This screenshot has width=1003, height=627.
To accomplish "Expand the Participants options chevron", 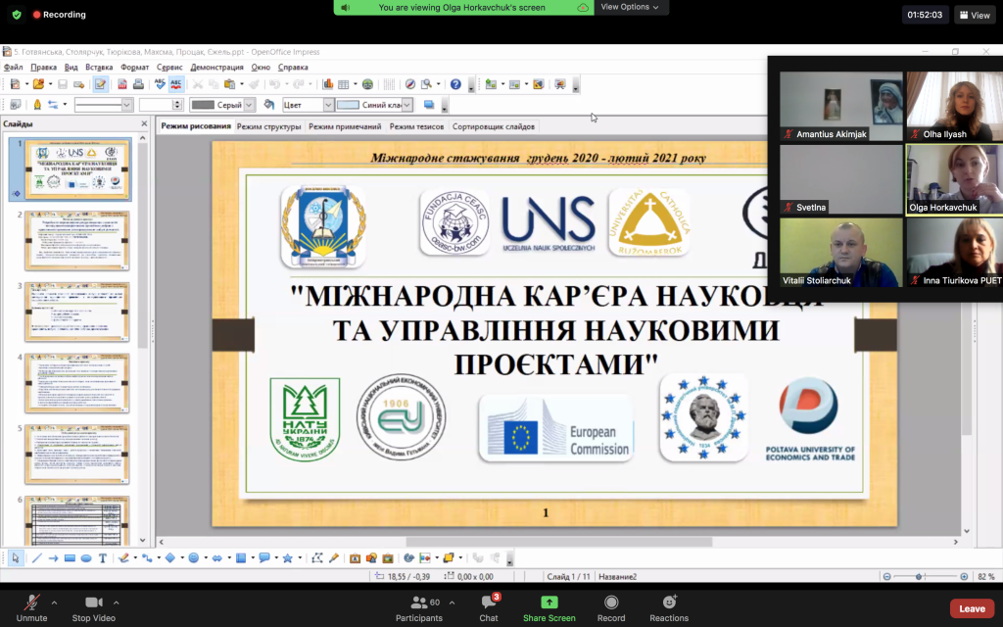I will pyautogui.click(x=452, y=603).
